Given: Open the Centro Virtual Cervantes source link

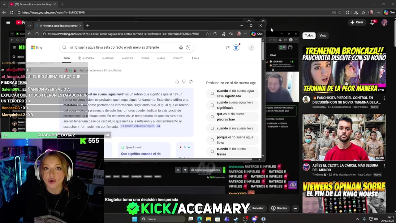Looking at the screenshot, I should point(138,126).
